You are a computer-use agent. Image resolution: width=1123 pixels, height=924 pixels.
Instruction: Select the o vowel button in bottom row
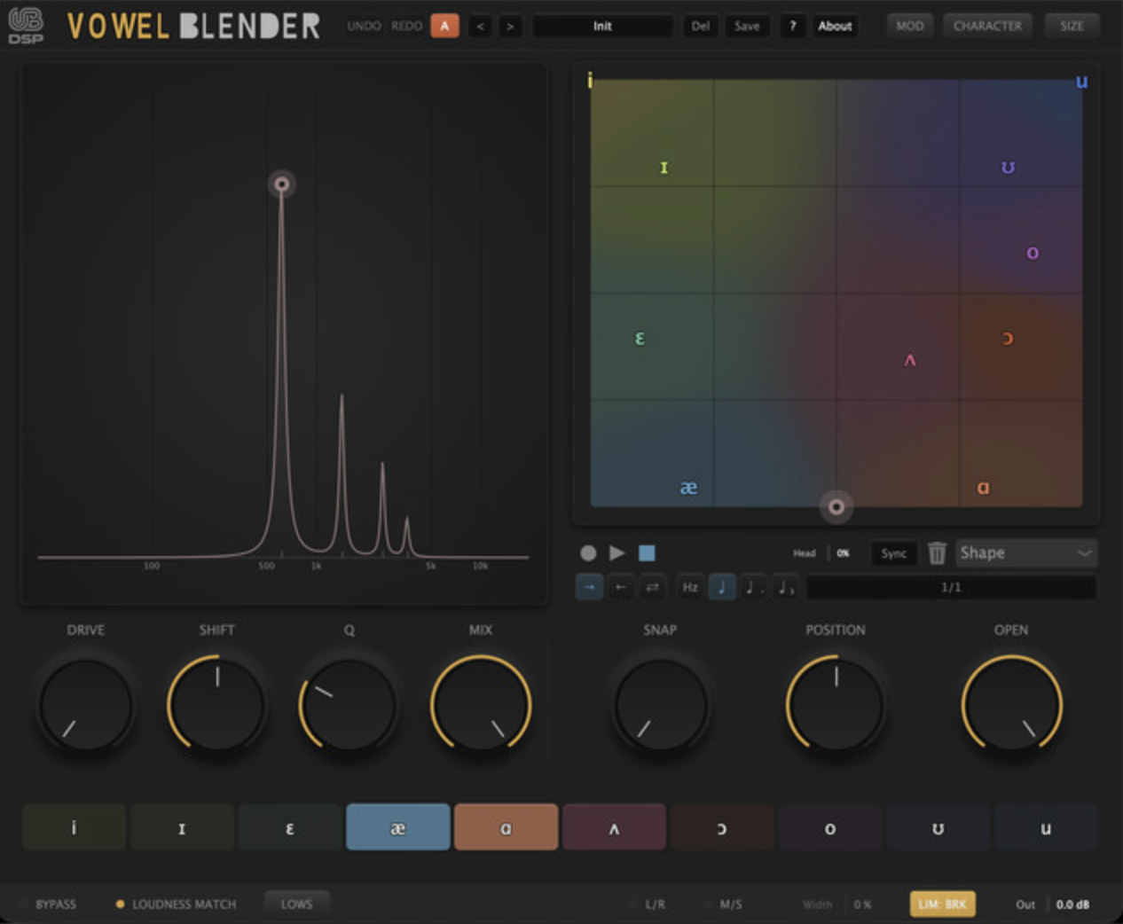830,827
